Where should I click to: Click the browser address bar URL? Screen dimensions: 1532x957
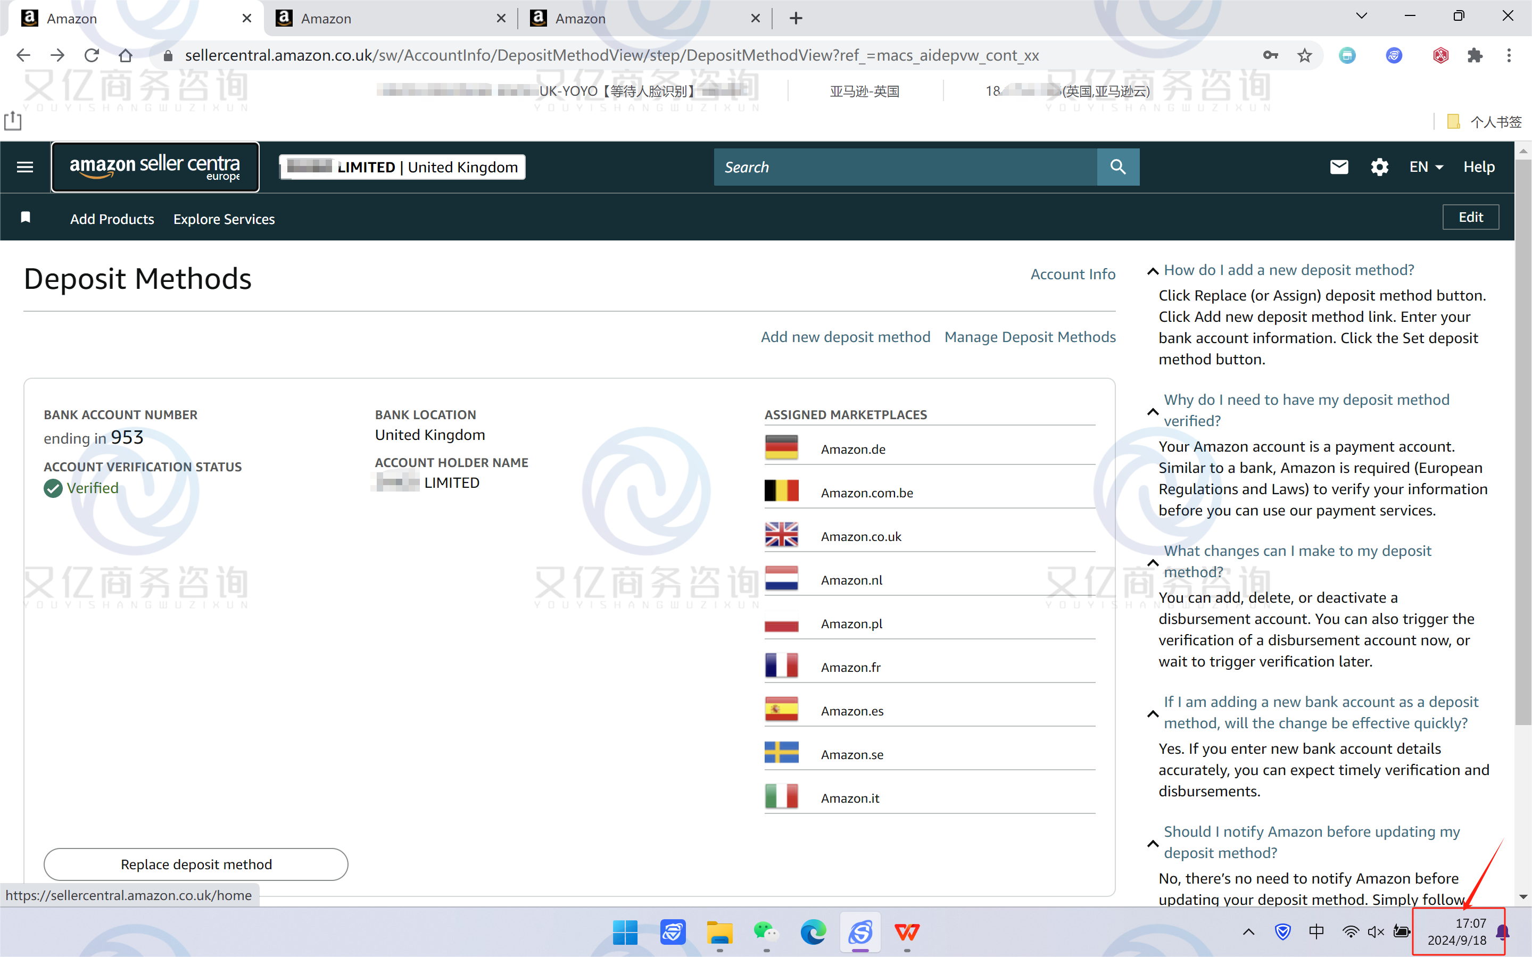(611, 56)
